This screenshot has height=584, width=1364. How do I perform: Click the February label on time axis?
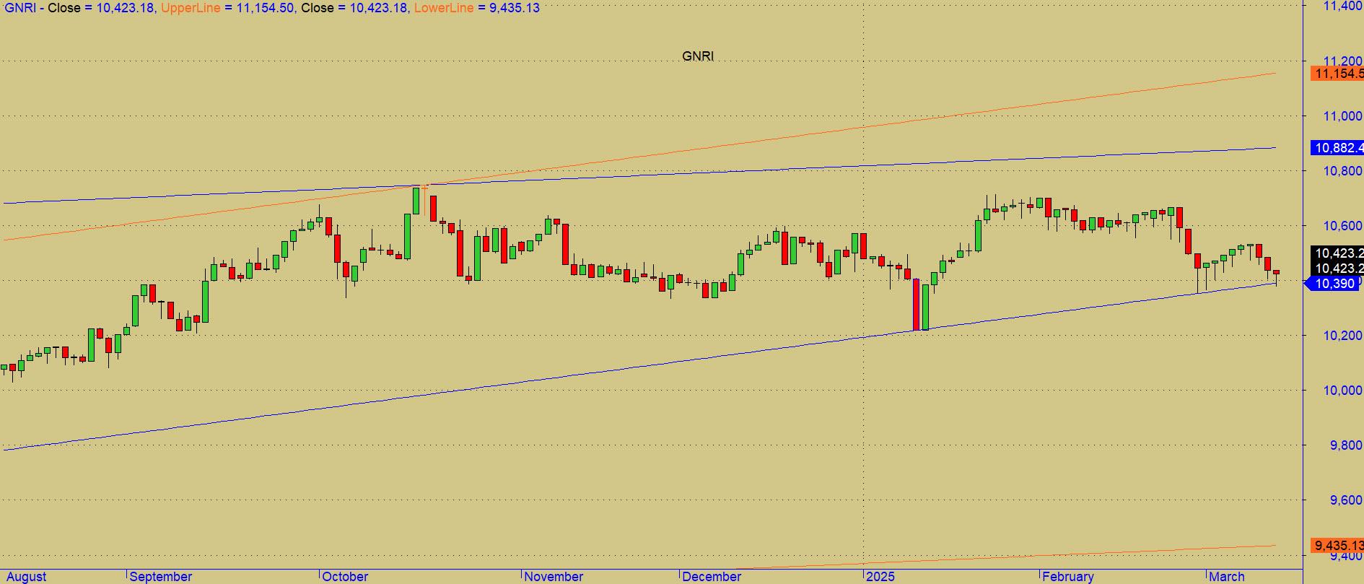click(1068, 577)
